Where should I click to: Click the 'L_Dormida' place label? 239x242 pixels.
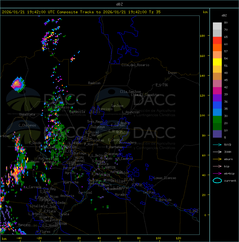(163, 200)
